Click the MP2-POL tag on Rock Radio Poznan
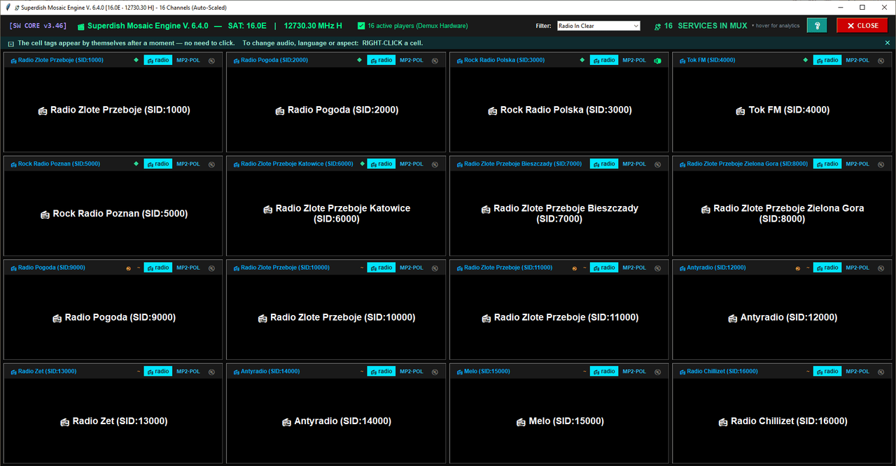The image size is (896, 466). tap(188, 164)
